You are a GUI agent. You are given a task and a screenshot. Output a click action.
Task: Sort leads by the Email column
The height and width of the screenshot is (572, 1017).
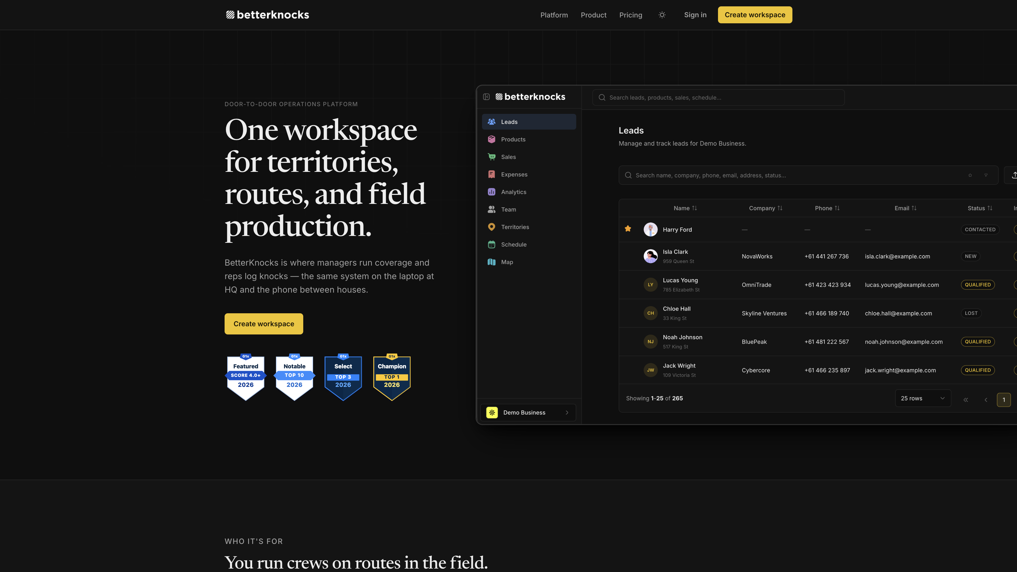905,208
